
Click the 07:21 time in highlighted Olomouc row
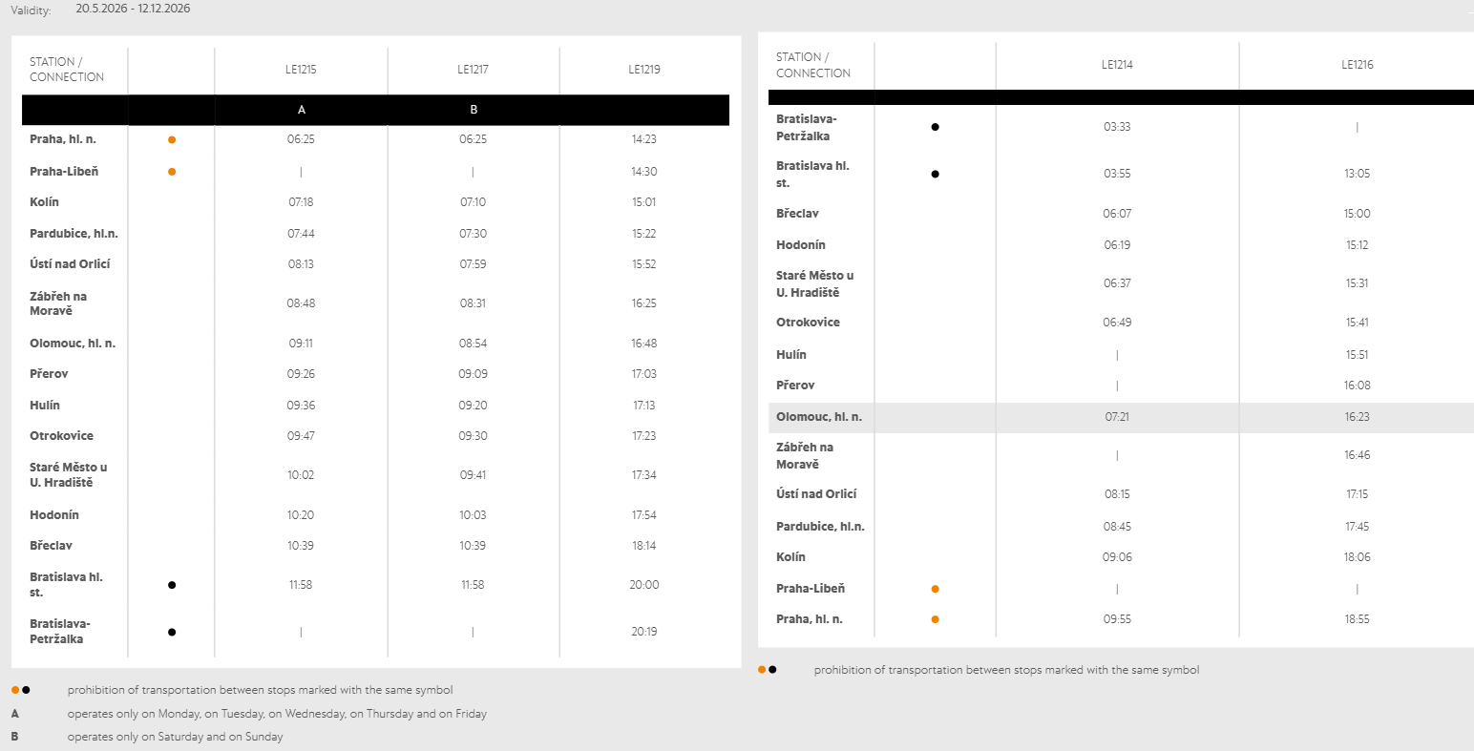[1117, 417]
